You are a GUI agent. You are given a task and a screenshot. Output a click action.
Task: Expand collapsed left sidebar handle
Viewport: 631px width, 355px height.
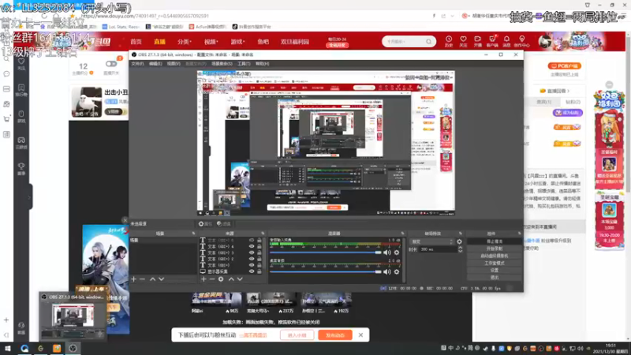coord(30,196)
